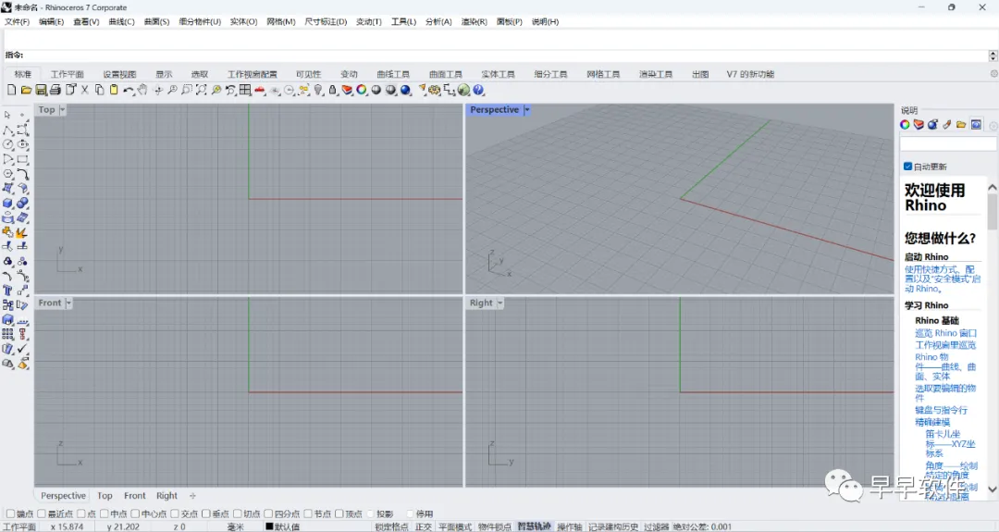Open Options with the gear icon
Screen dimensions: 999x532
point(435,90)
